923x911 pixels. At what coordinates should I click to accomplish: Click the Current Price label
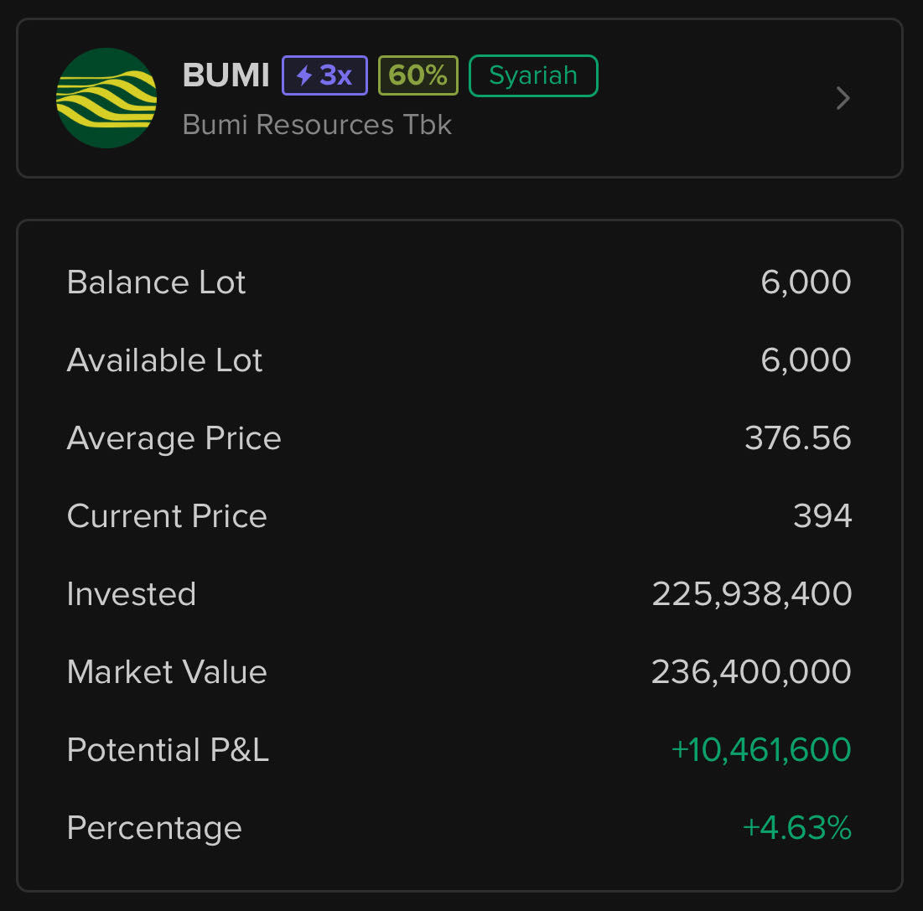(167, 516)
